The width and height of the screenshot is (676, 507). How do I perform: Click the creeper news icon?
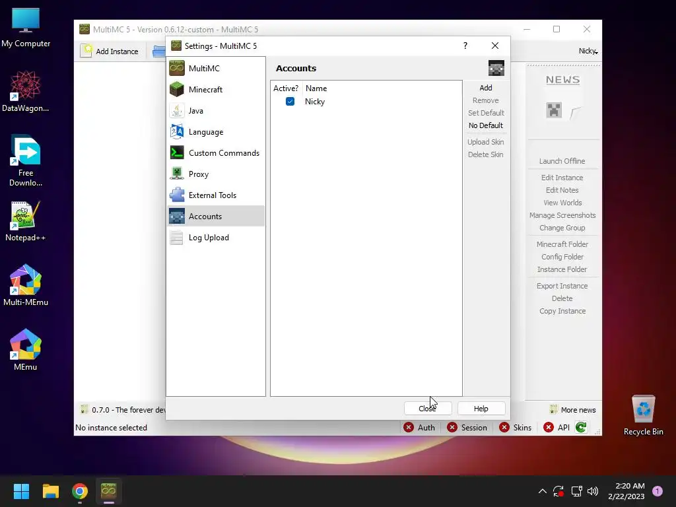pos(554,110)
